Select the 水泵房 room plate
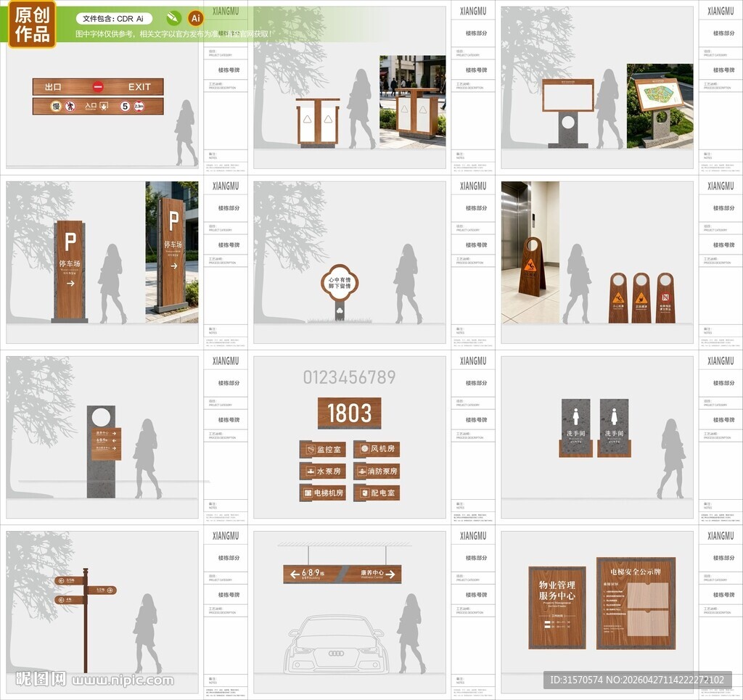 click(323, 472)
